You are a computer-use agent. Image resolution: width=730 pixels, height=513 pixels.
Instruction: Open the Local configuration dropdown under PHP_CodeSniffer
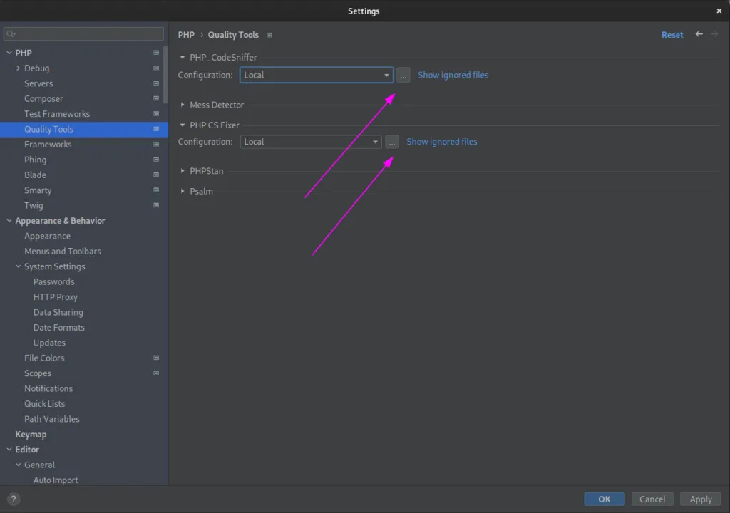(386, 75)
